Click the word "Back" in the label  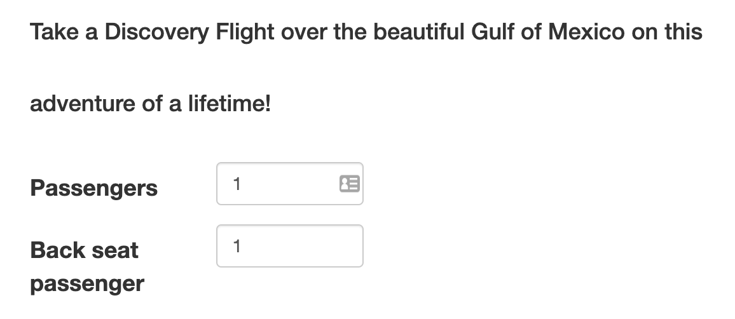coord(57,250)
